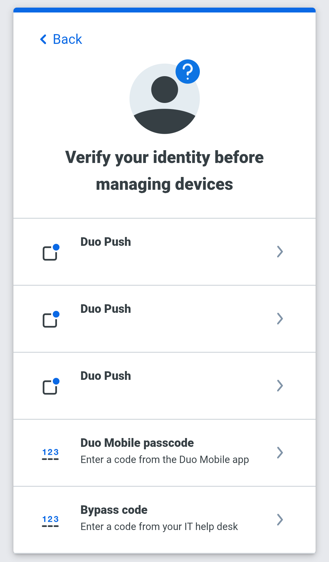Viewport: 329px width, 562px height.
Task: Select the Duo Mobile passcode title
Action: tap(137, 443)
